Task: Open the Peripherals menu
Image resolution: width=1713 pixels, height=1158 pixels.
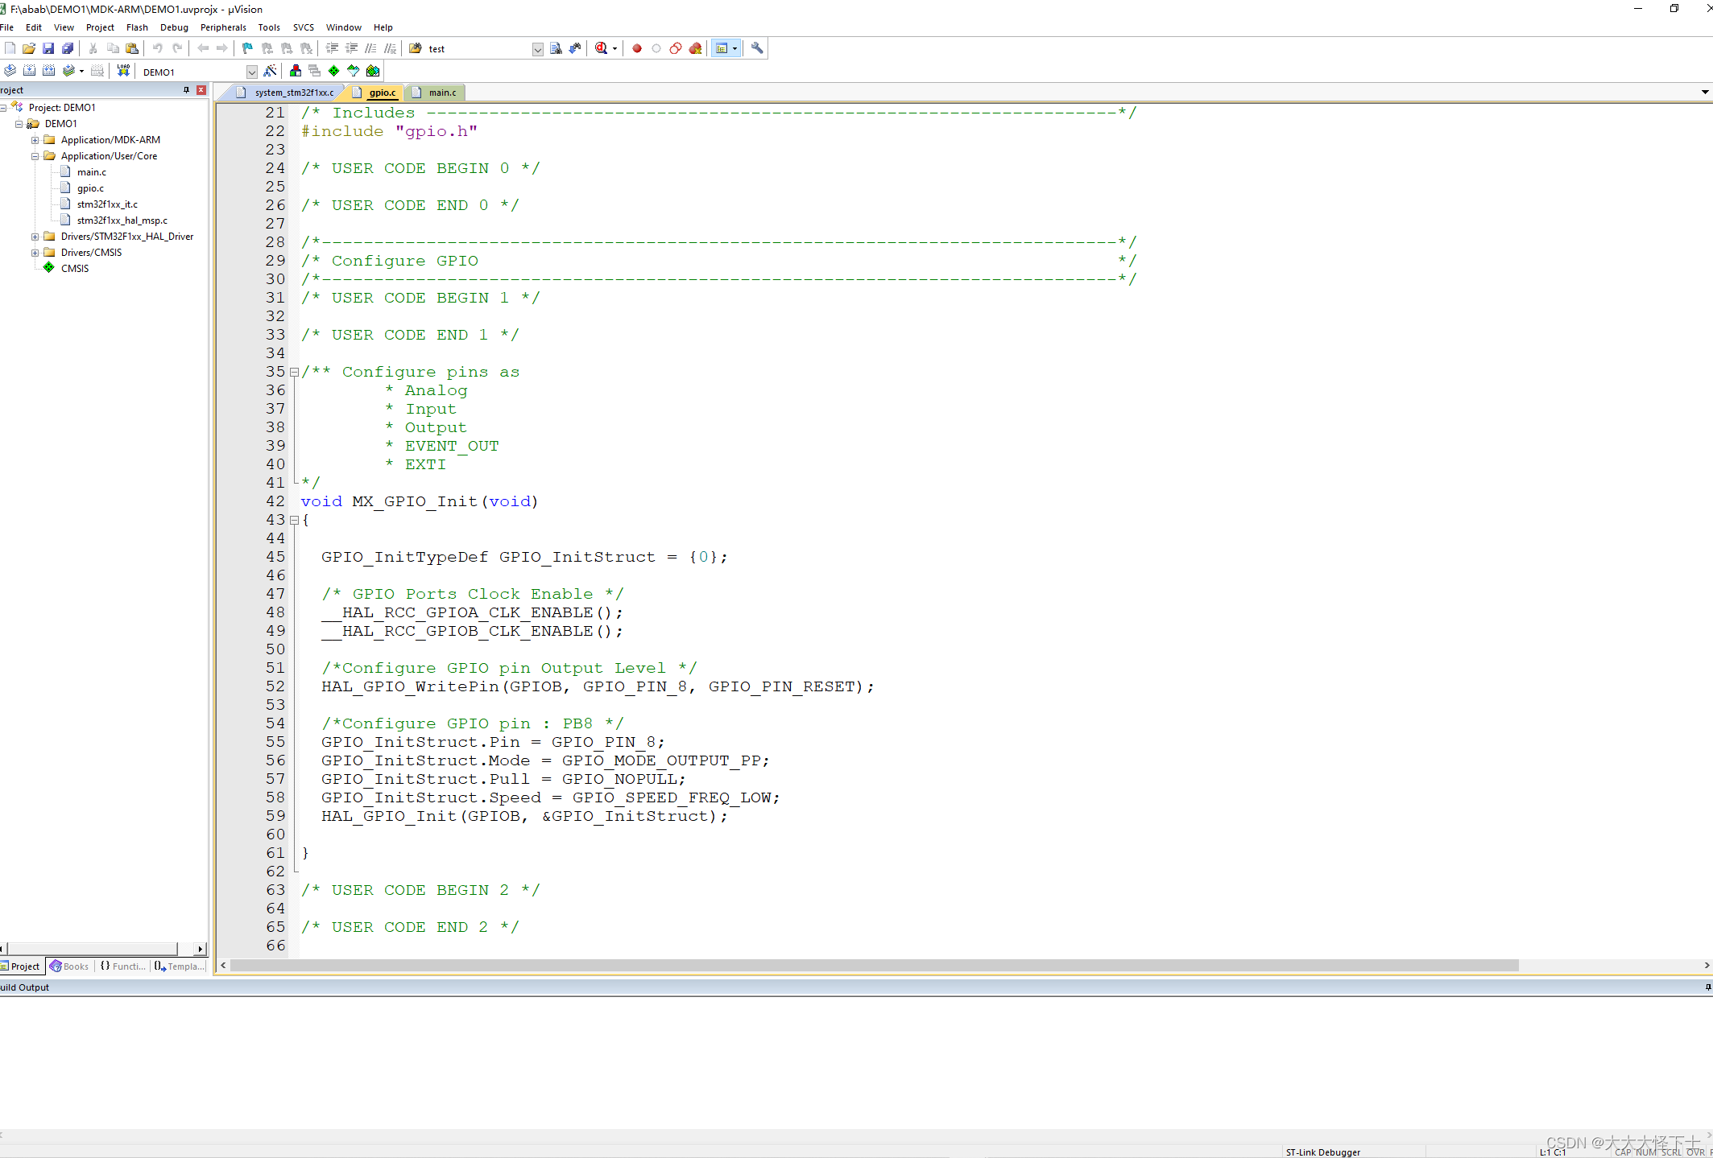Action: click(x=223, y=27)
